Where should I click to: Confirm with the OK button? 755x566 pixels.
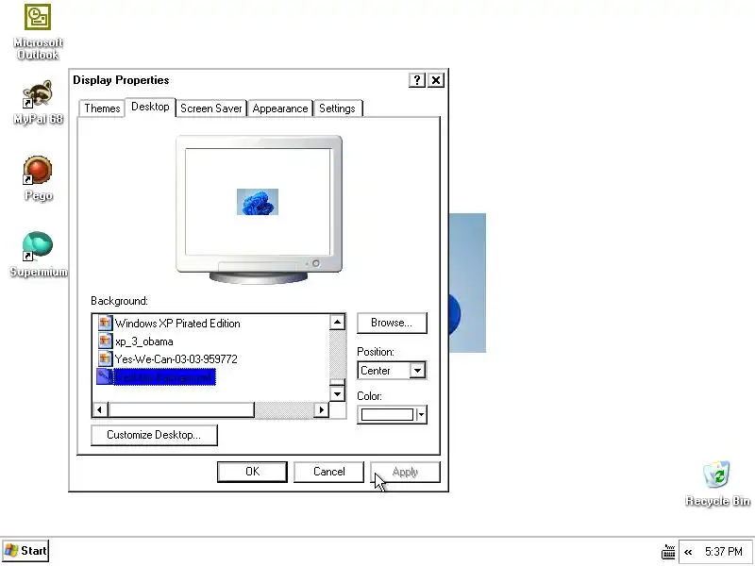(x=252, y=472)
